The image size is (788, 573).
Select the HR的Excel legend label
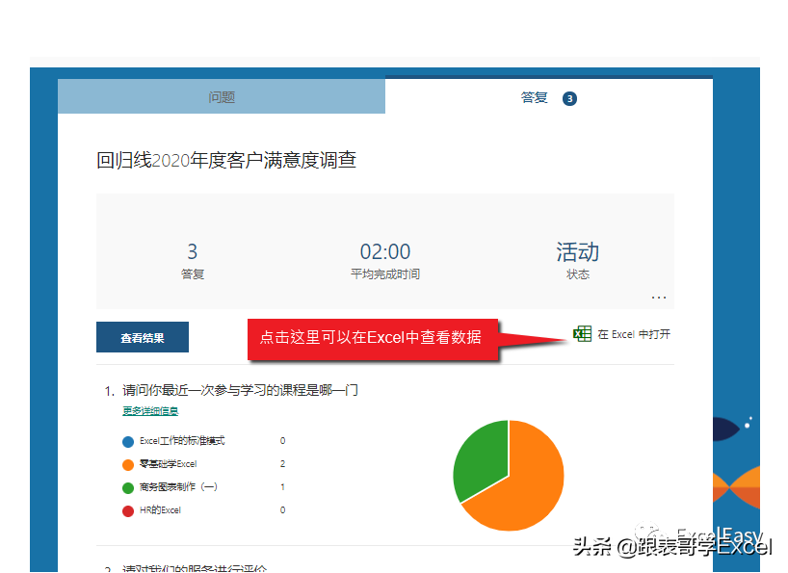pos(160,509)
